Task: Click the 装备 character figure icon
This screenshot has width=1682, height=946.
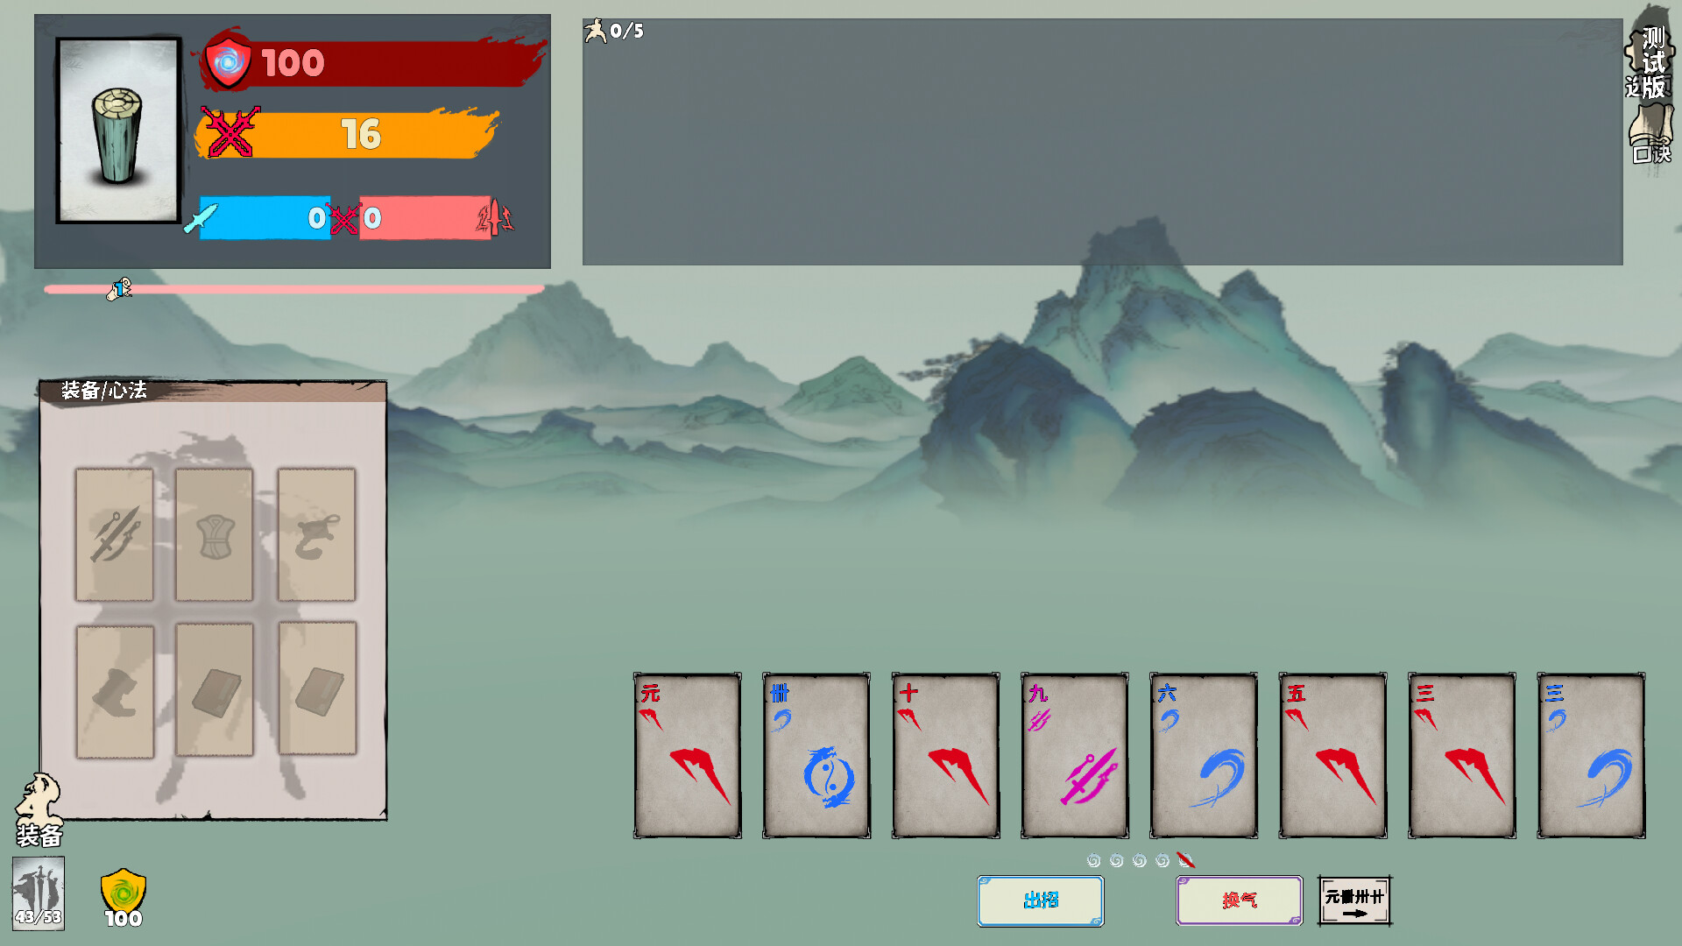Action: (39, 806)
